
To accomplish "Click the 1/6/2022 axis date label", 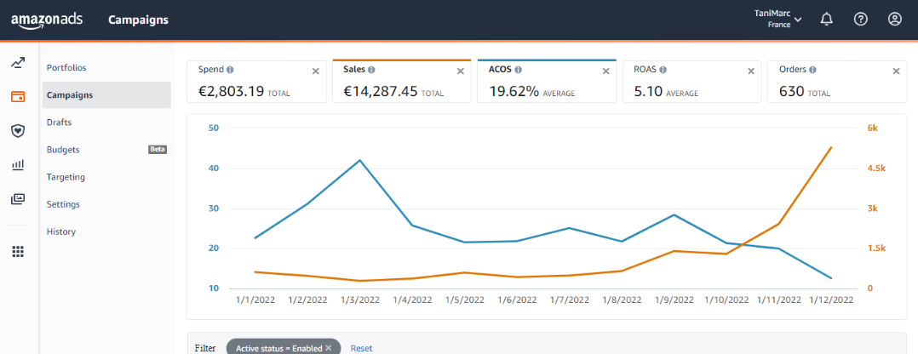I will pos(518,300).
